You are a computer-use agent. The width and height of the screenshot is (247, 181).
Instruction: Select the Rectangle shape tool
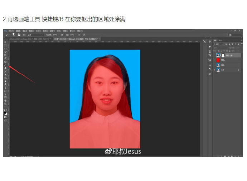(x=5, y=97)
